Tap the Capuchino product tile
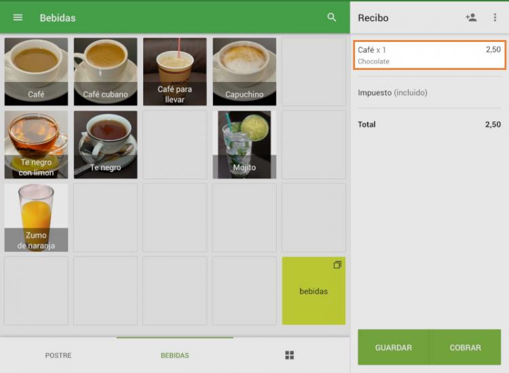The image size is (509, 373). coord(244,71)
